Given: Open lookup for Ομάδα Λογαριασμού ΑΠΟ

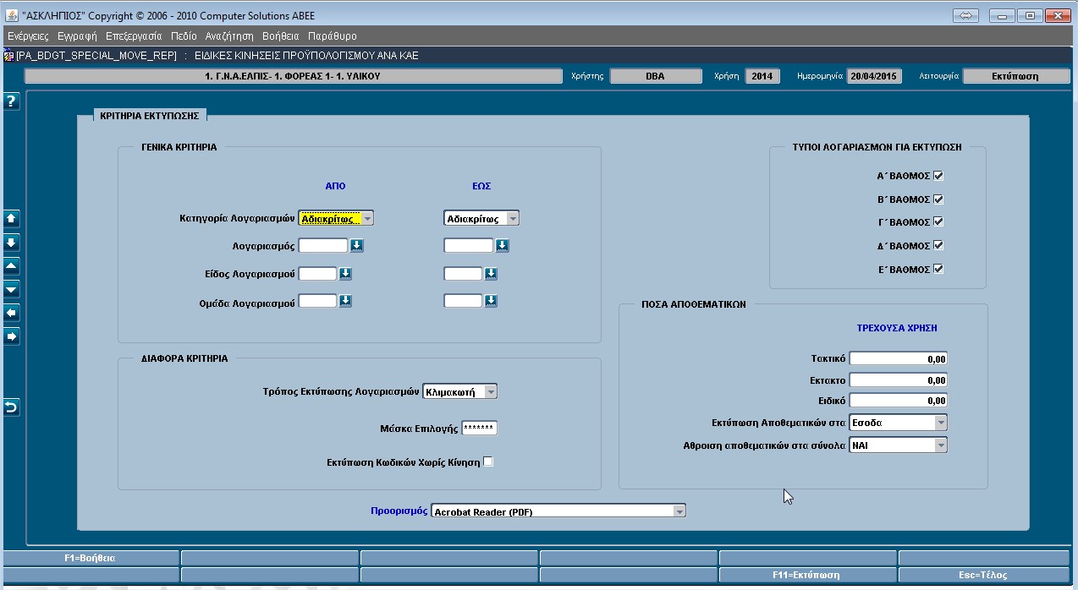Looking at the screenshot, I should (345, 301).
